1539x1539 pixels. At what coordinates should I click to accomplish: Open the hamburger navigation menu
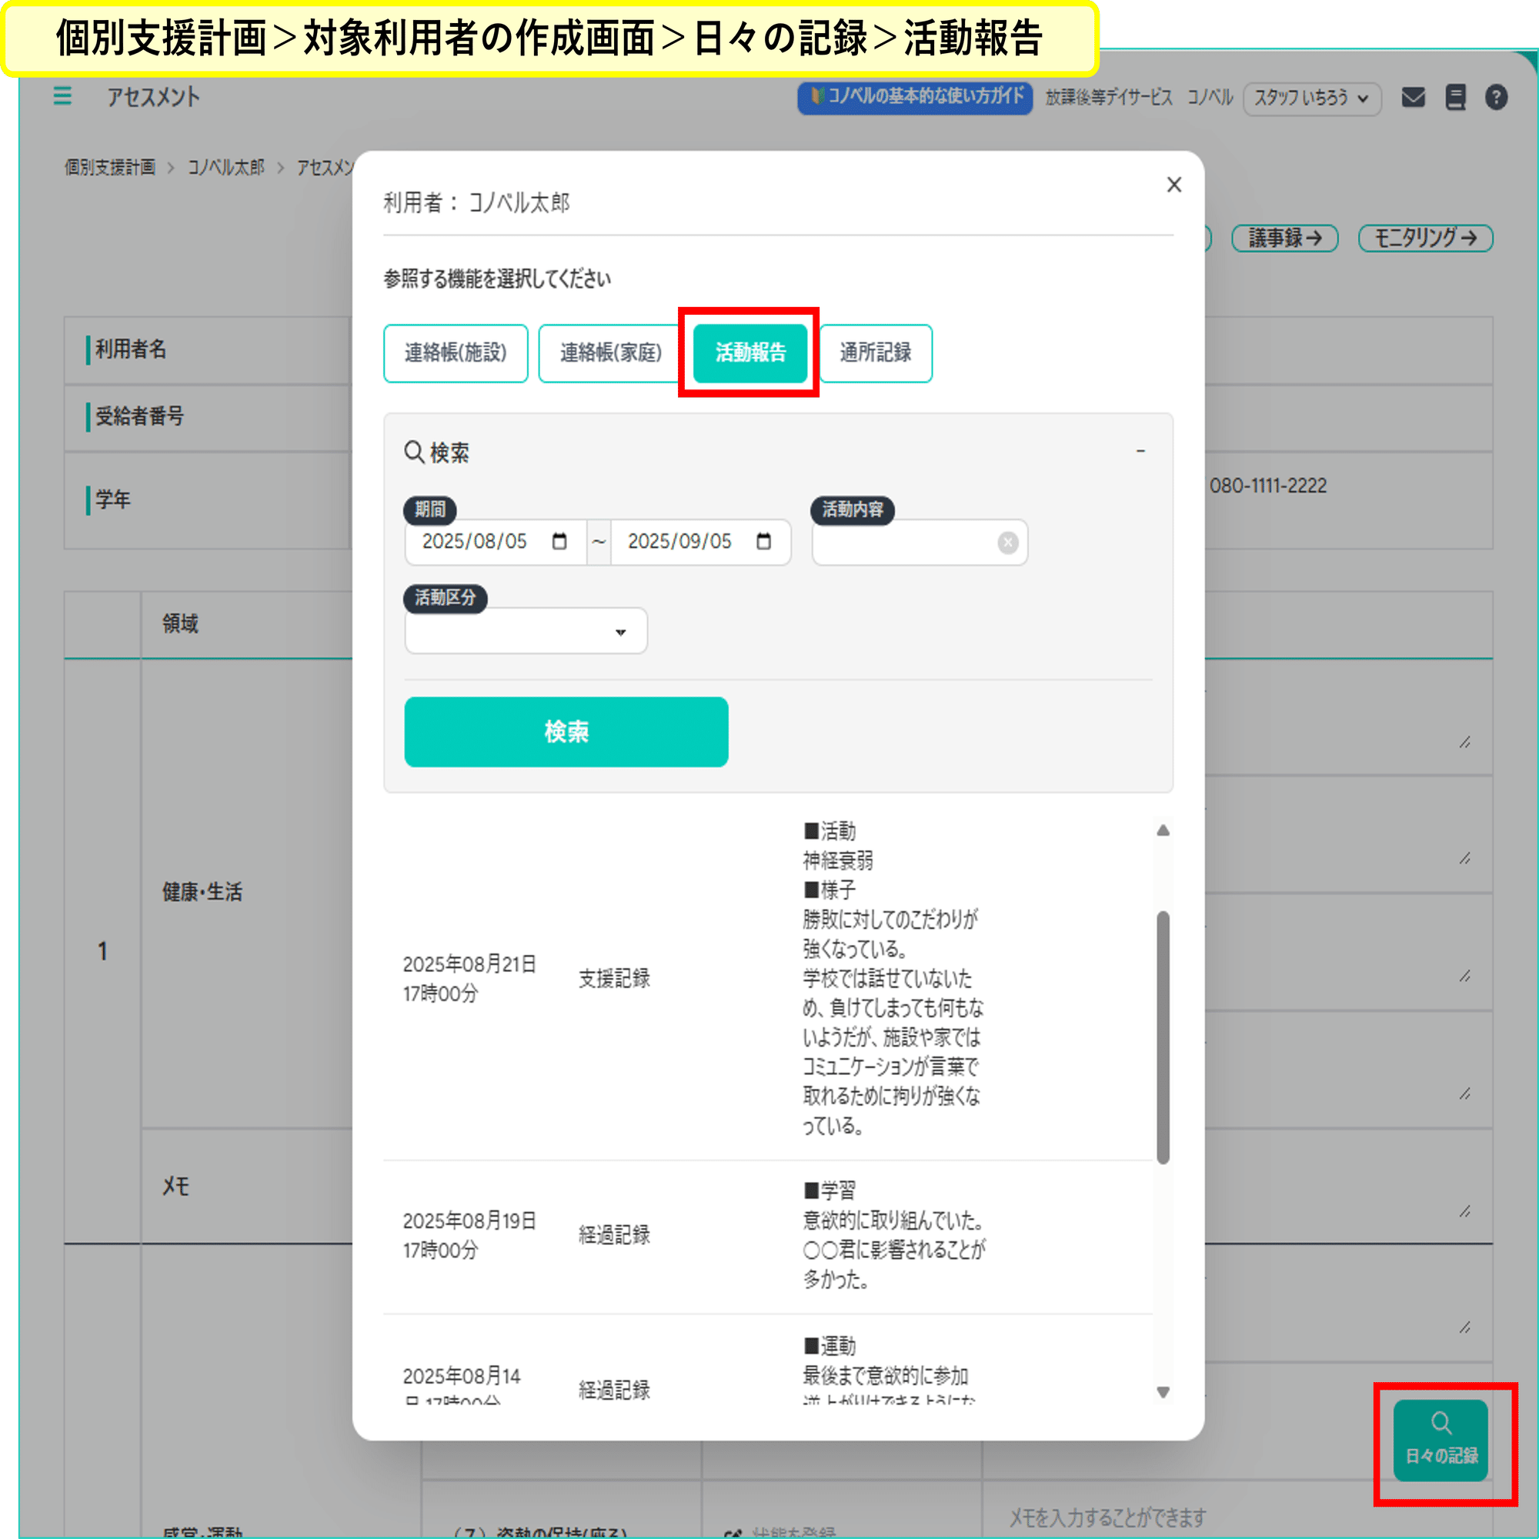(x=63, y=96)
